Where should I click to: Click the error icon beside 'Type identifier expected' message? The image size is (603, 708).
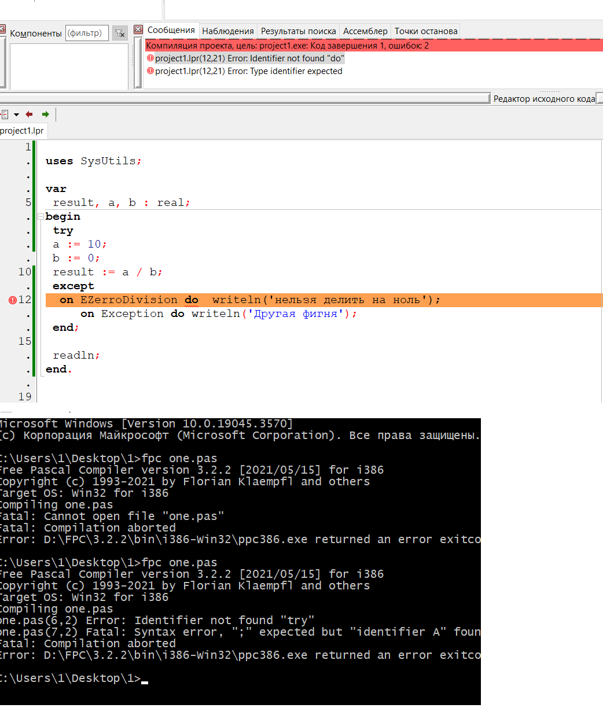click(150, 71)
